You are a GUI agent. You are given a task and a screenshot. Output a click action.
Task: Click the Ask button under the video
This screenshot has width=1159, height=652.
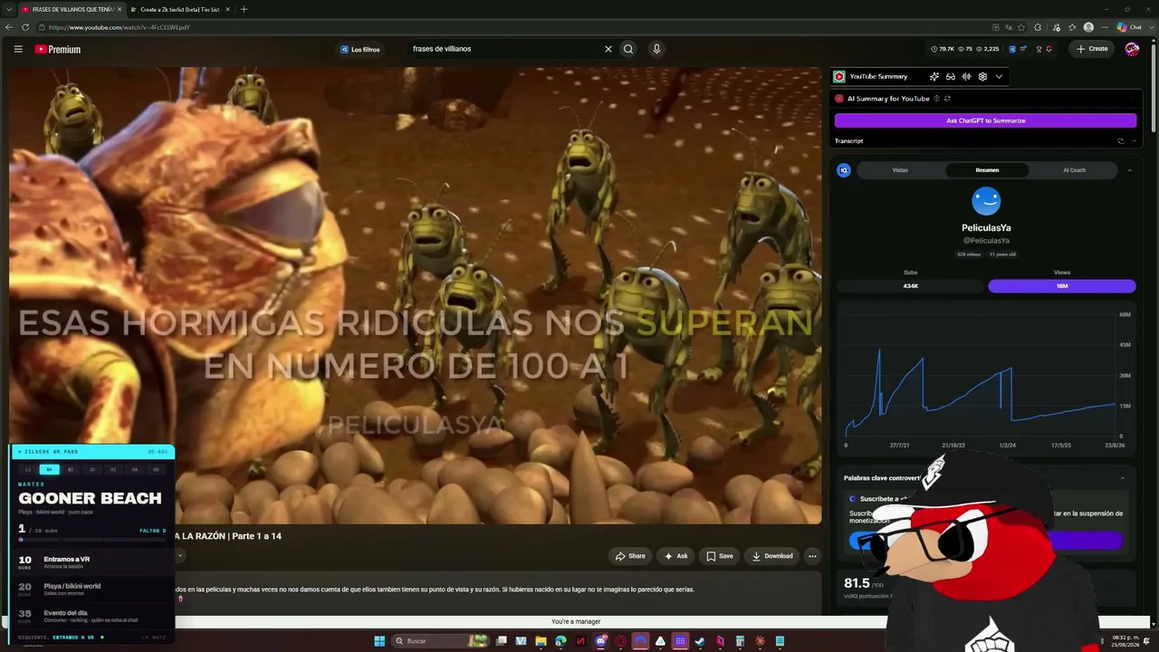676,556
